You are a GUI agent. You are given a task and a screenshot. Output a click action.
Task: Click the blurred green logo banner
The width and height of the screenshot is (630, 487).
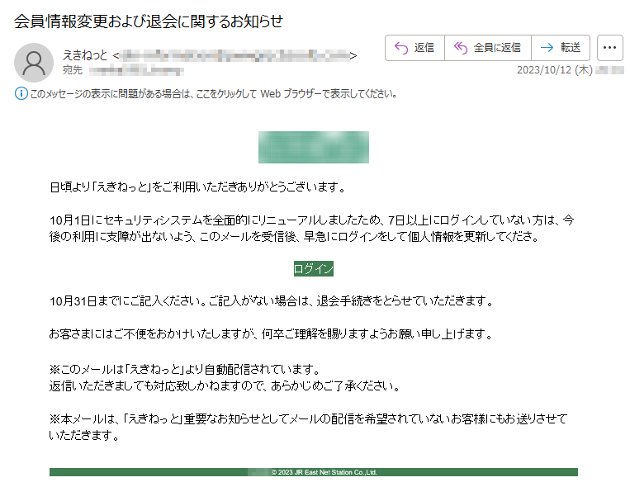coord(314,147)
